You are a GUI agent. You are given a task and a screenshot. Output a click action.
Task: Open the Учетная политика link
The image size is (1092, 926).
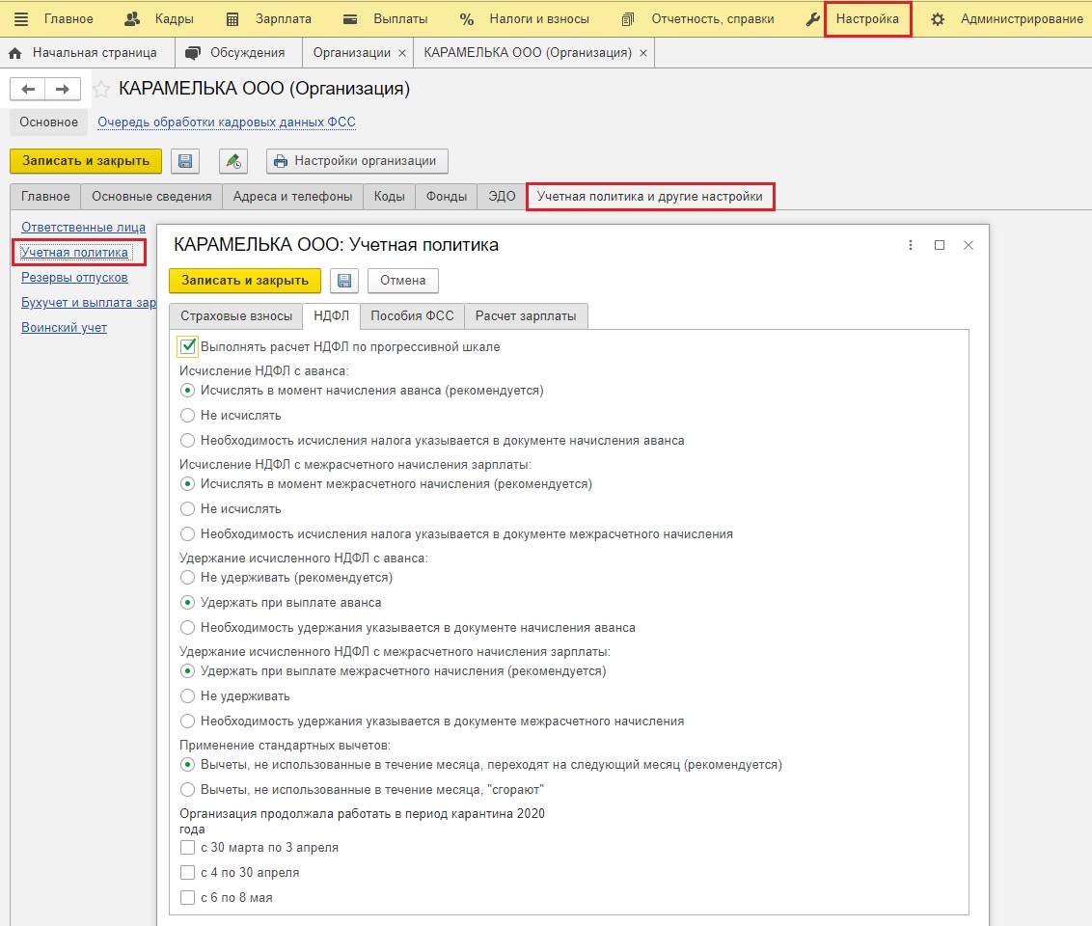(74, 252)
